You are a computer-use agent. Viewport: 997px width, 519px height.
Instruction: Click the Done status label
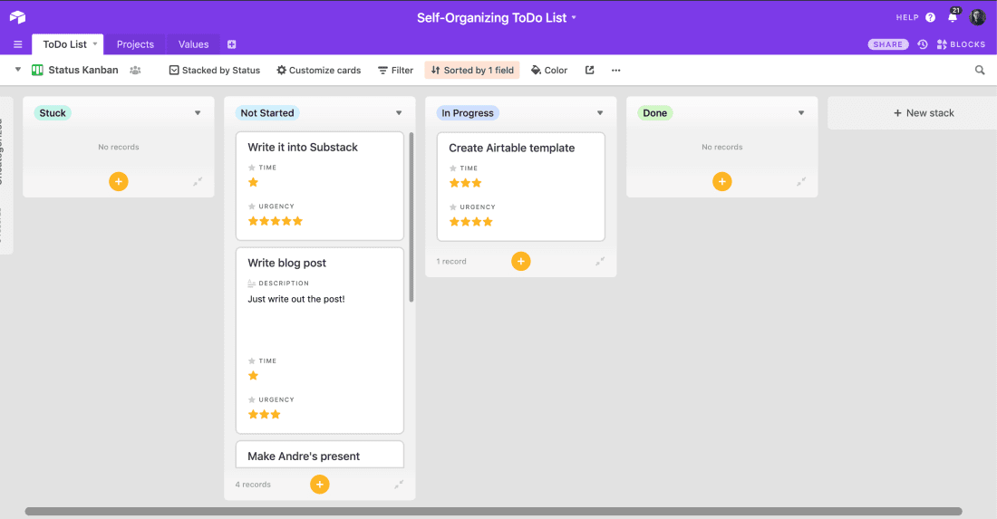[655, 113]
